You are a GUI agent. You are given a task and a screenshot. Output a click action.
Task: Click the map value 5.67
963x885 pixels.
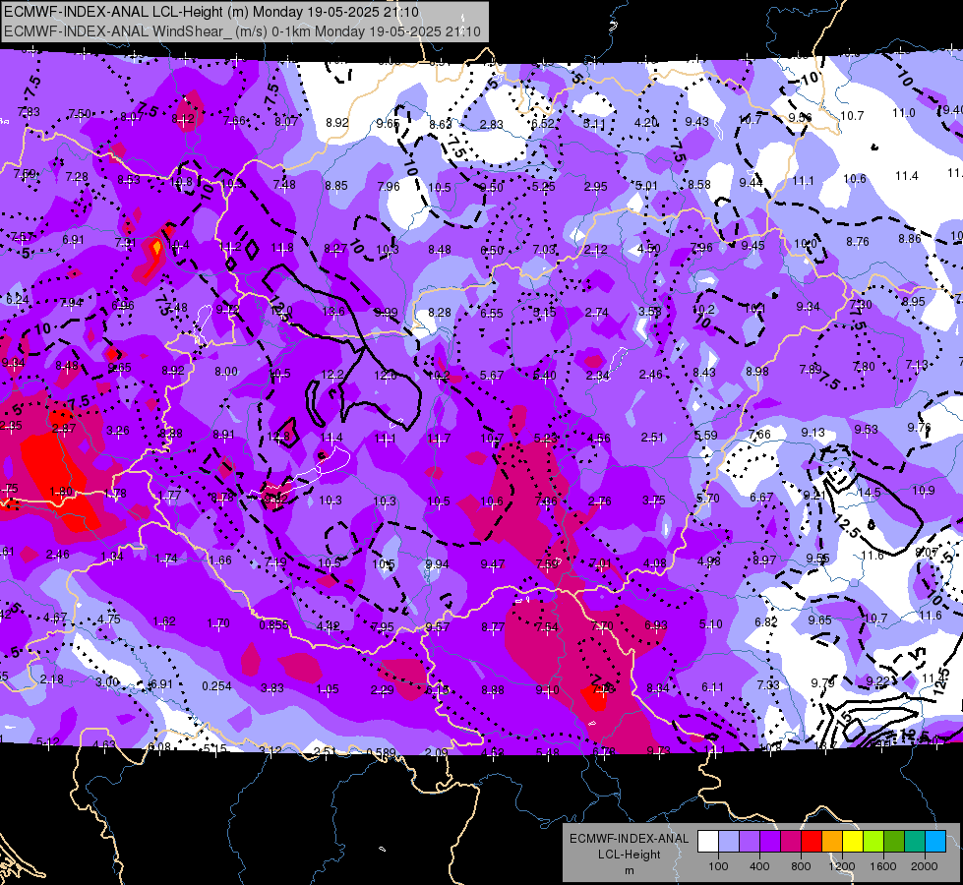[492, 376]
